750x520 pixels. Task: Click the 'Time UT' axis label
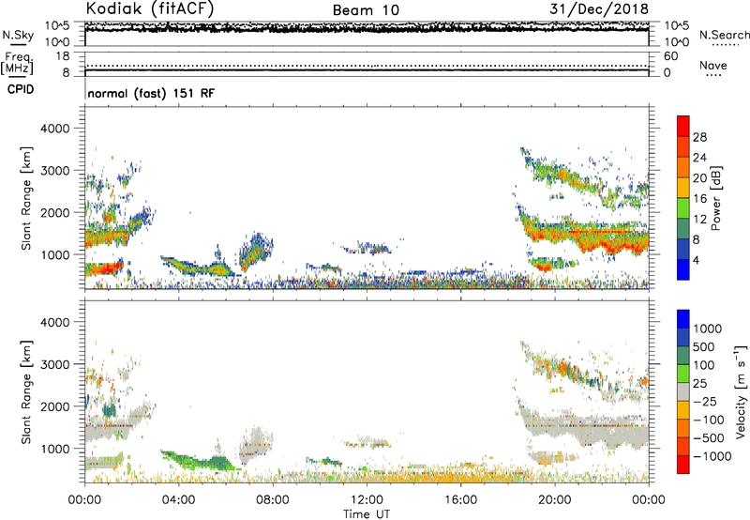tap(367, 514)
